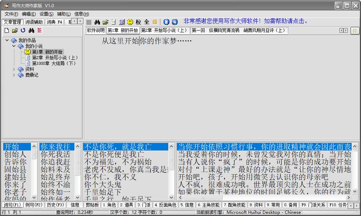Expand the 资料 tree node
Screen dimensions: 361x216
point(14,69)
